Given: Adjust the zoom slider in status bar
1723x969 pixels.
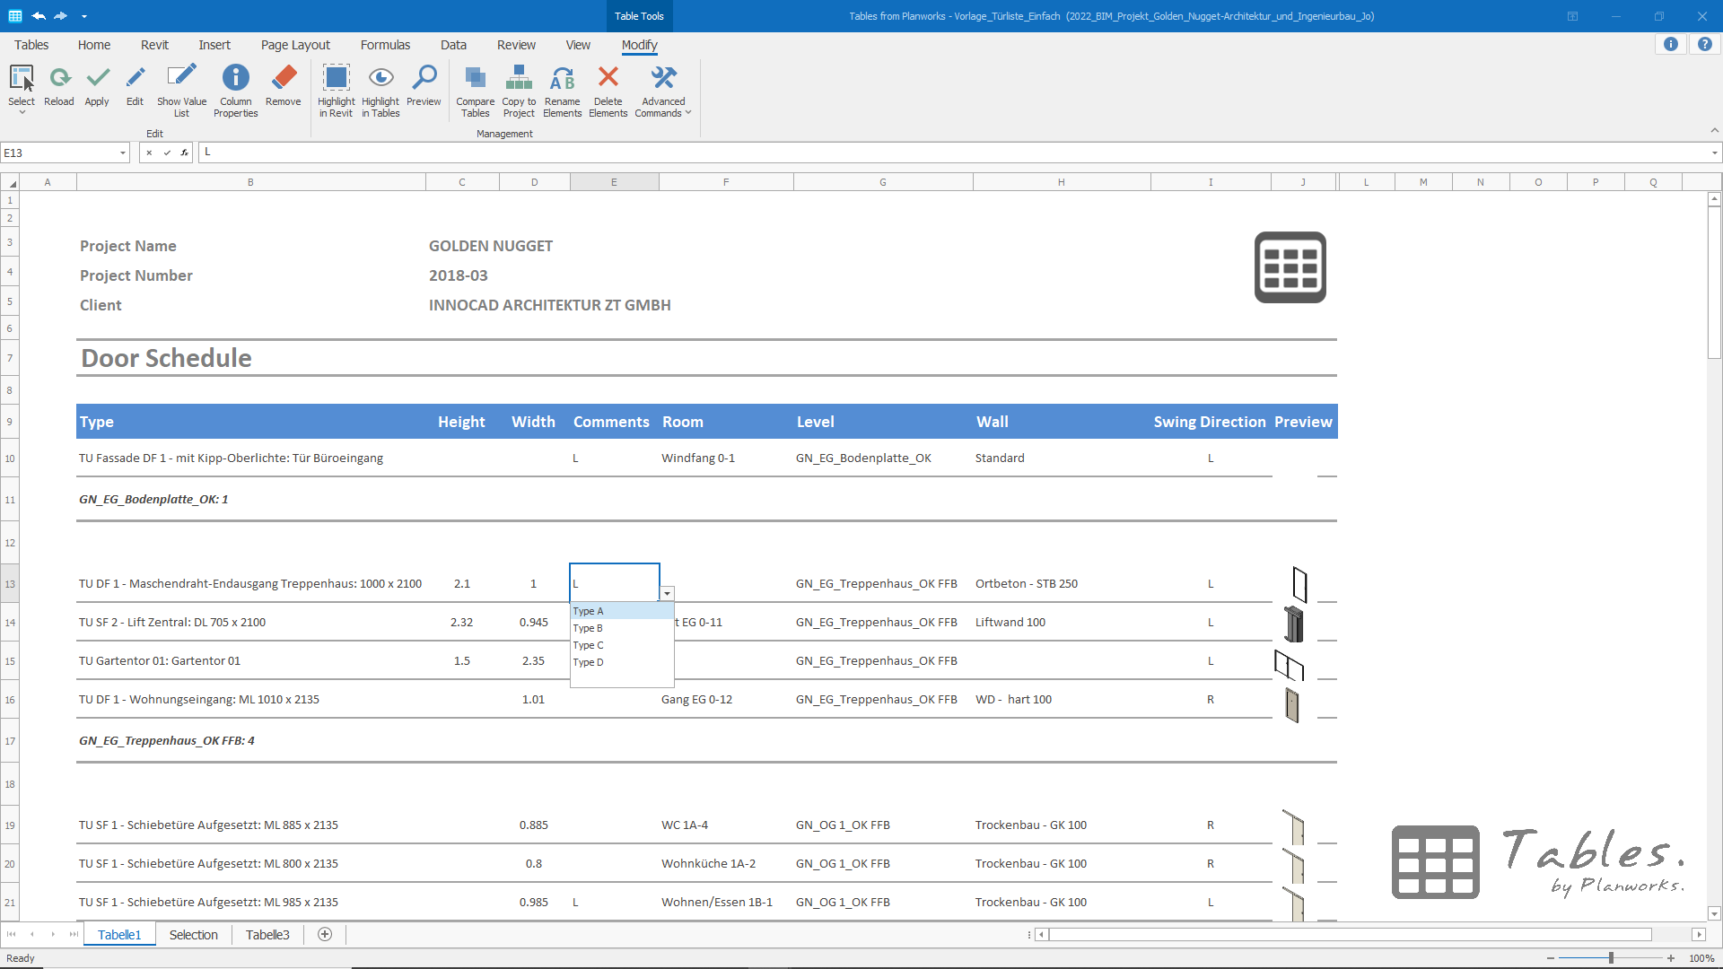Looking at the screenshot, I should [1611, 958].
